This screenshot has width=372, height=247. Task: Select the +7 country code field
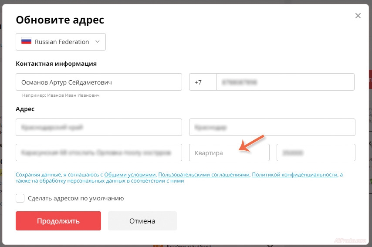click(x=203, y=82)
